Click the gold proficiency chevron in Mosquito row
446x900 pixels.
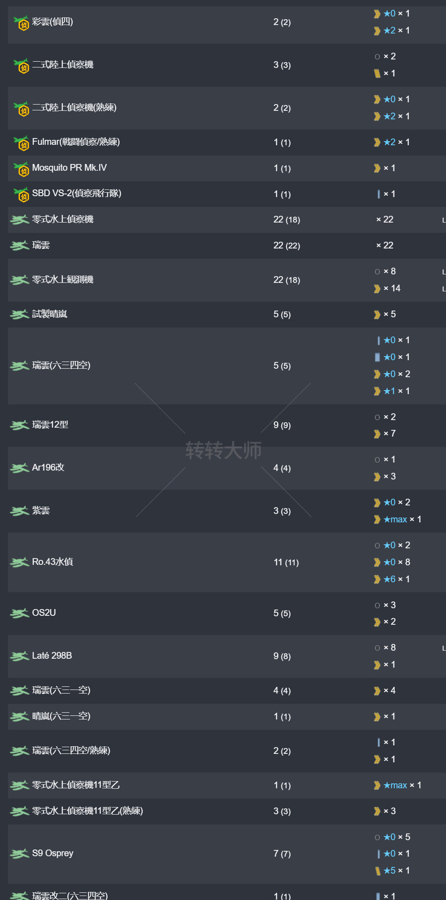(377, 168)
